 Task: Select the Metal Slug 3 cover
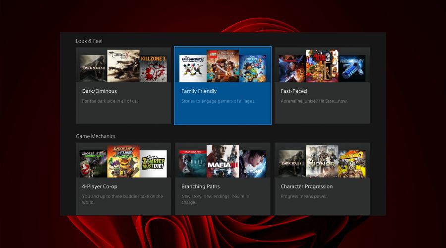pos(322,66)
